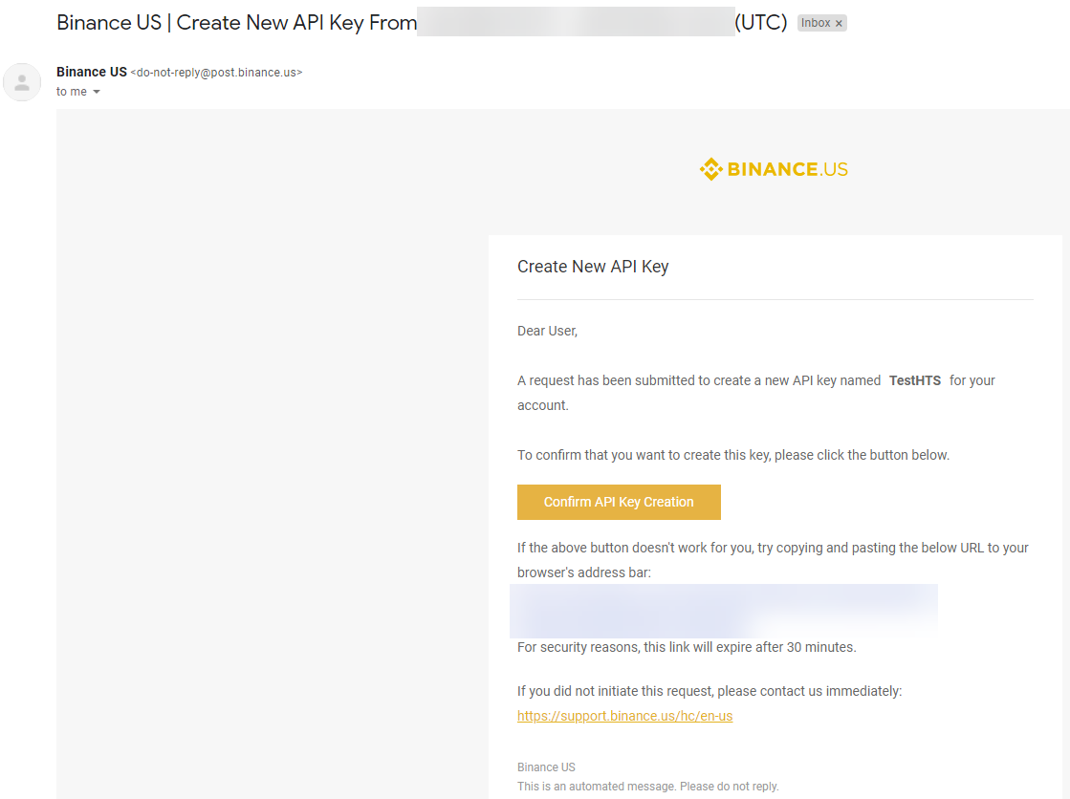Image resolution: width=1070 pixels, height=799 pixels.
Task: Click the sender's profile avatar
Action: pyautogui.click(x=22, y=82)
